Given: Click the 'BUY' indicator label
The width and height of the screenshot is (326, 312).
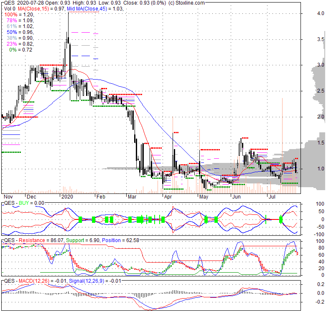Looking at the screenshot, I should (x=24, y=203).
